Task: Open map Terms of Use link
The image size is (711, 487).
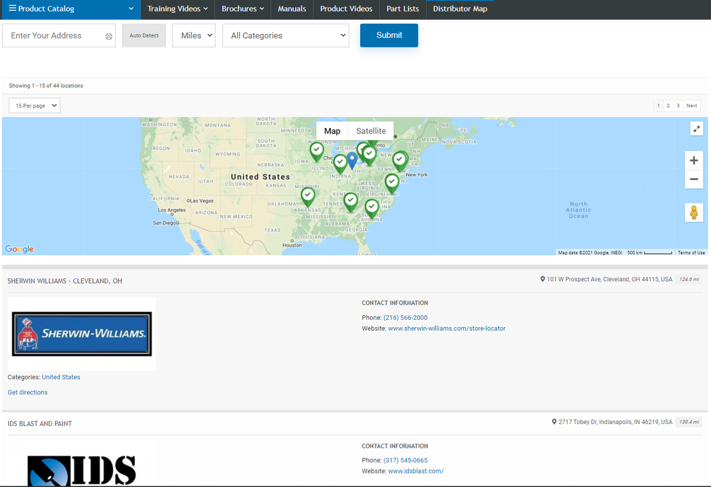Action: click(691, 253)
